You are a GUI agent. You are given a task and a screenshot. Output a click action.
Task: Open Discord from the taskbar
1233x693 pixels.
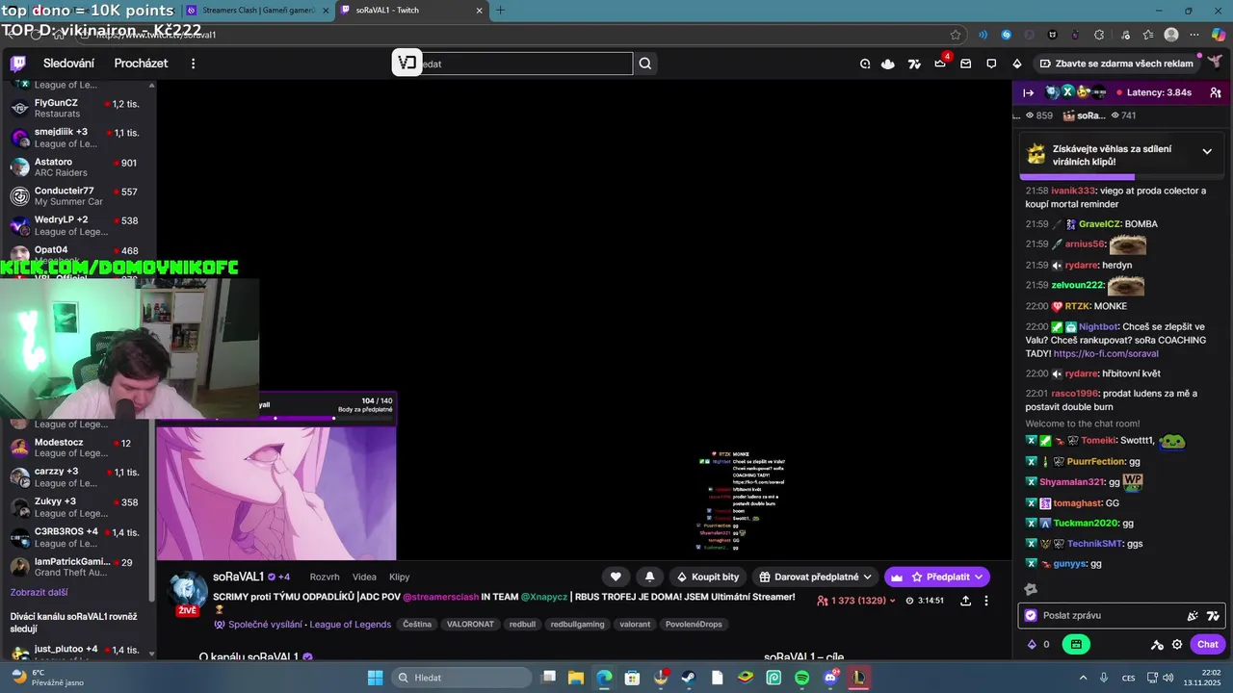tap(831, 678)
